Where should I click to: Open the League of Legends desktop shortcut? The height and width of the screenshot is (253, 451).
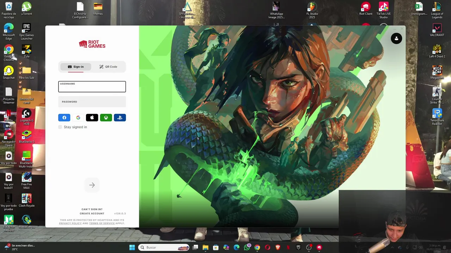[x=437, y=11]
